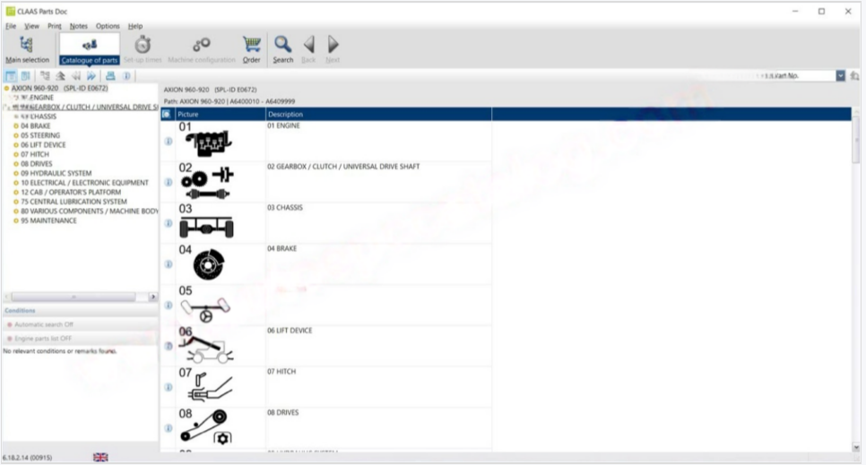Open the Notes menu
The image size is (866, 465).
[x=79, y=26]
